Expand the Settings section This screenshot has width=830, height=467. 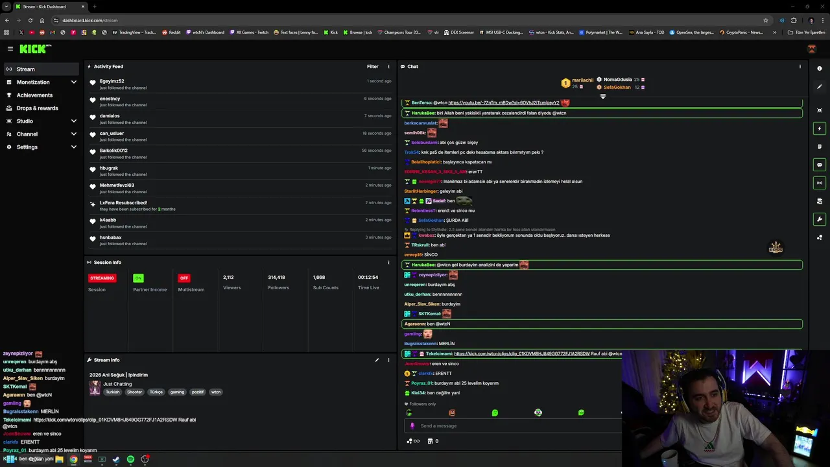point(40,147)
